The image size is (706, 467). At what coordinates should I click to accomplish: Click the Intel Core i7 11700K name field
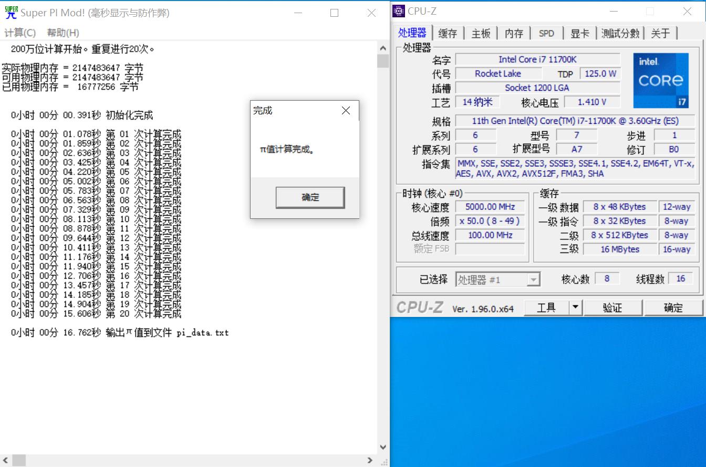(537, 59)
